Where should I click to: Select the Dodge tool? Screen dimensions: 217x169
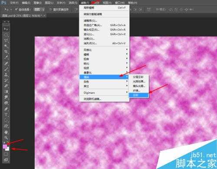click(x=6, y=103)
